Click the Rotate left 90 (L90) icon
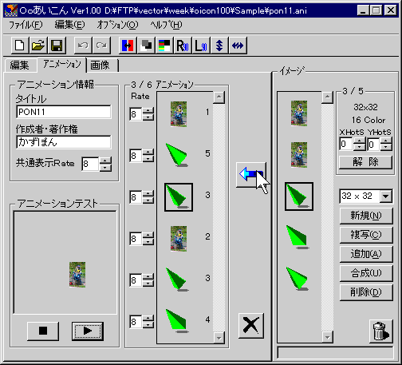 [x=201, y=46]
